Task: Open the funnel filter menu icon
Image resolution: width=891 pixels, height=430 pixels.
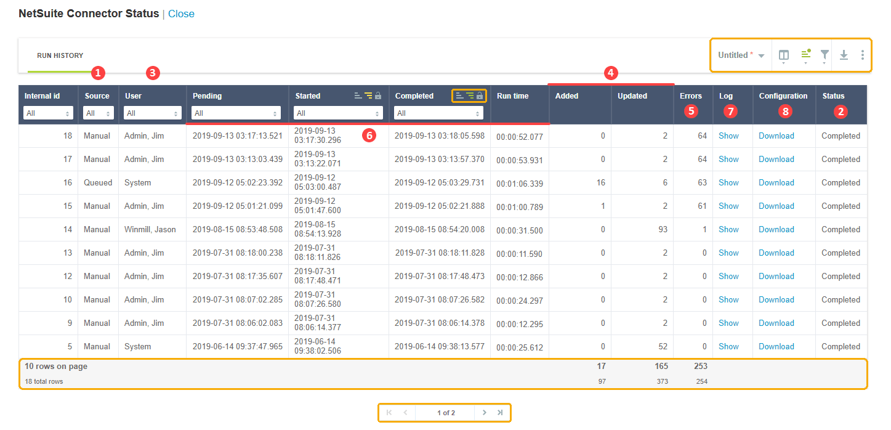Action: (x=824, y=55)
